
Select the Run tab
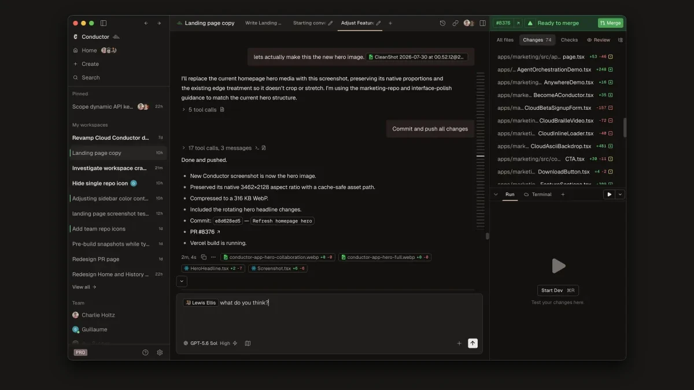pyautogui.click(x=510, y=195)
